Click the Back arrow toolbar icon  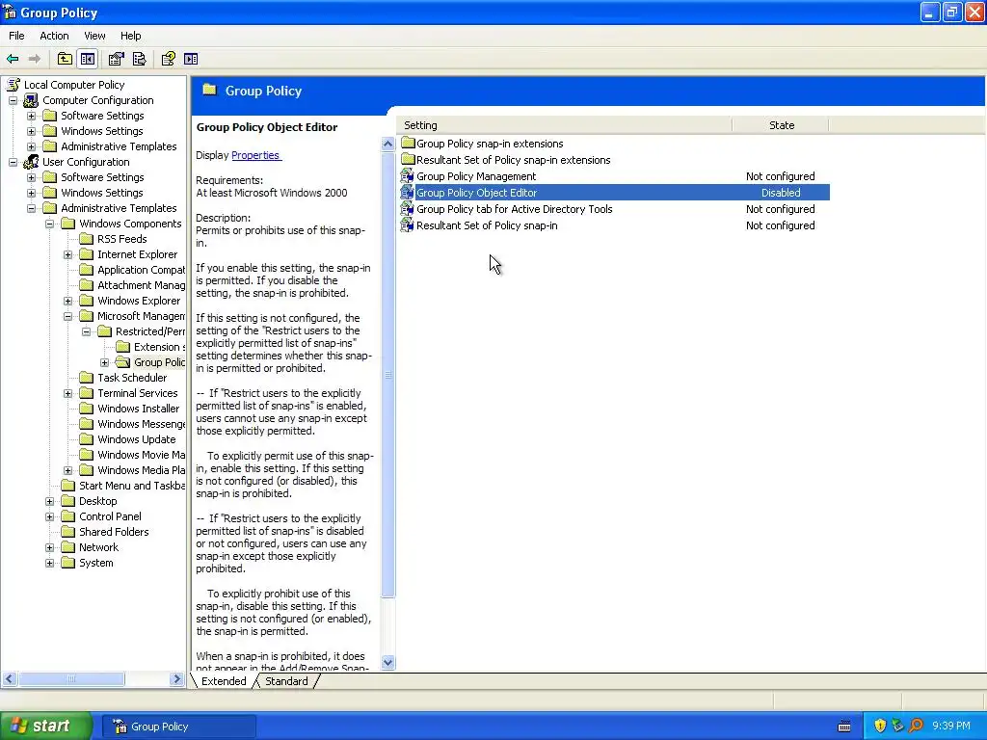coord(13,59)
